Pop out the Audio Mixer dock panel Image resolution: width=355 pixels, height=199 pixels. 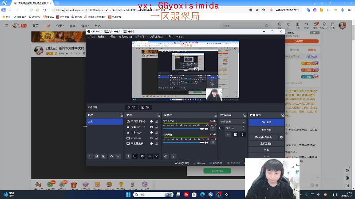215,115
